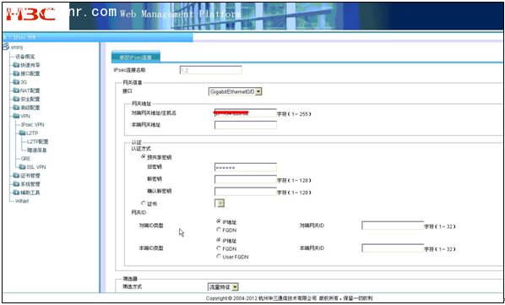Image resolution: width=505 pixels, height=305 pixels.
Task: Collapse the VPN tree folder
Action: [16, 117]
